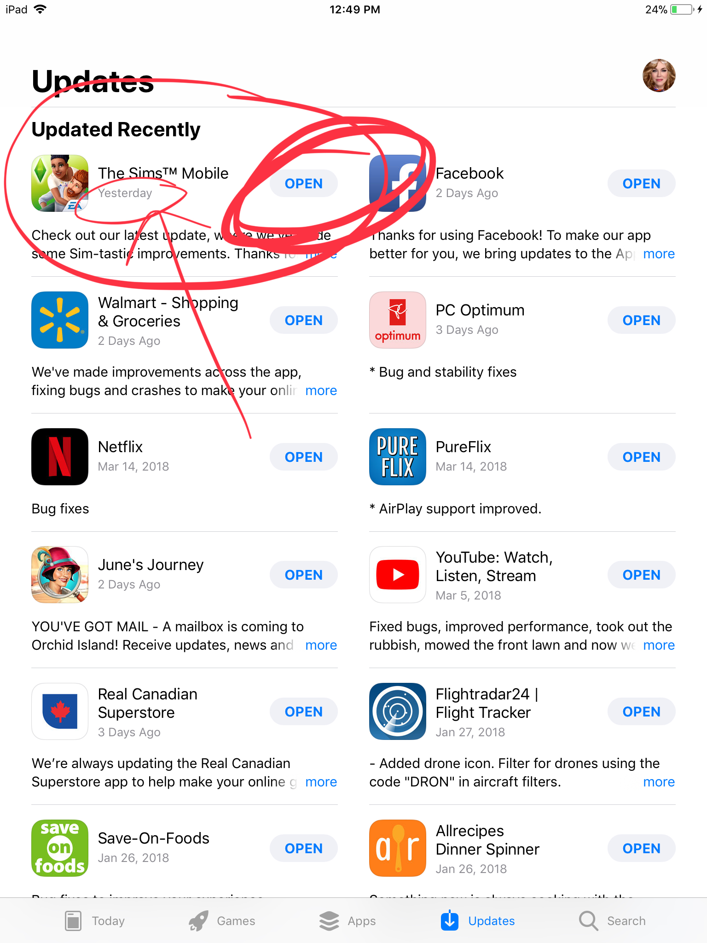Tap the Save-On-Foods app icon

click(x=60, y=848)
